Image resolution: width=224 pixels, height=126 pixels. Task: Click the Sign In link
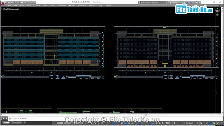[175, 2]
